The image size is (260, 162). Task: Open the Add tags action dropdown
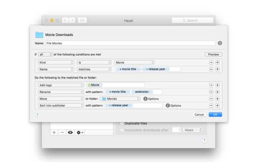click(x=61, y=85)
